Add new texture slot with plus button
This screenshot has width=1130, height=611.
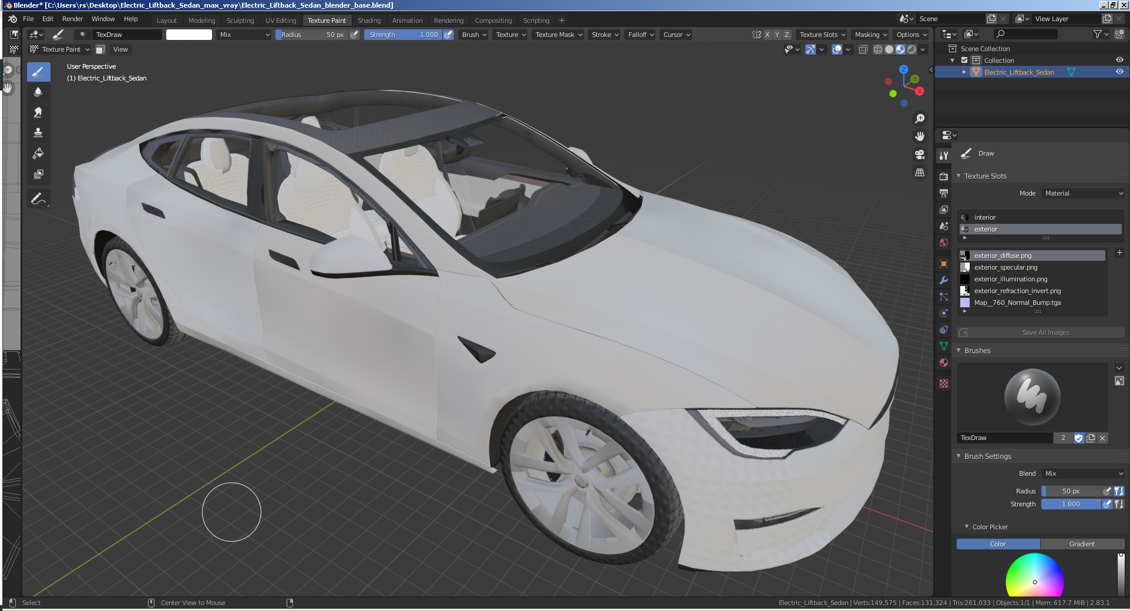[x=1119, y=253]
